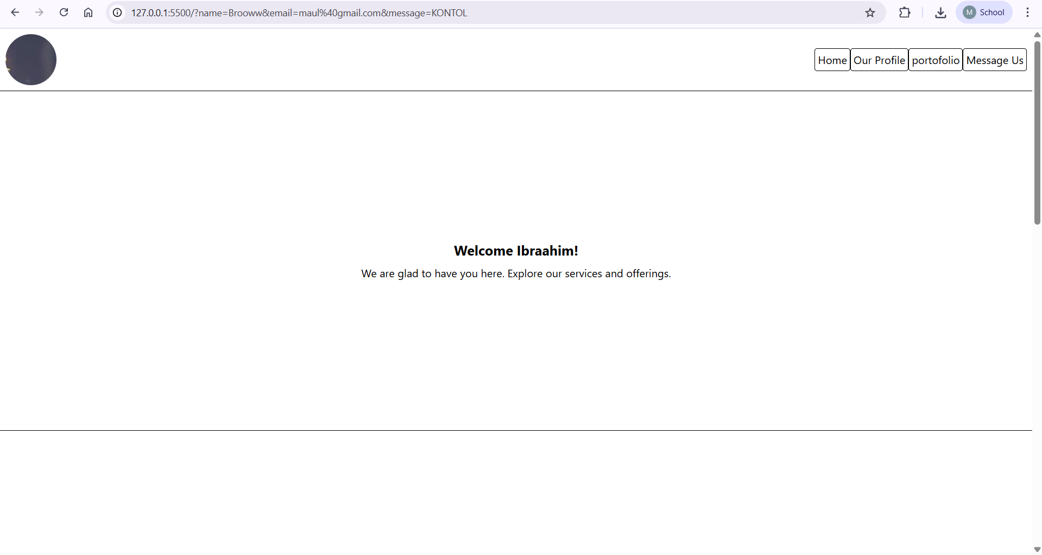The image size is (1042, 555).
Task: Click the forward navigation arrow
Action: click(39, 12)
